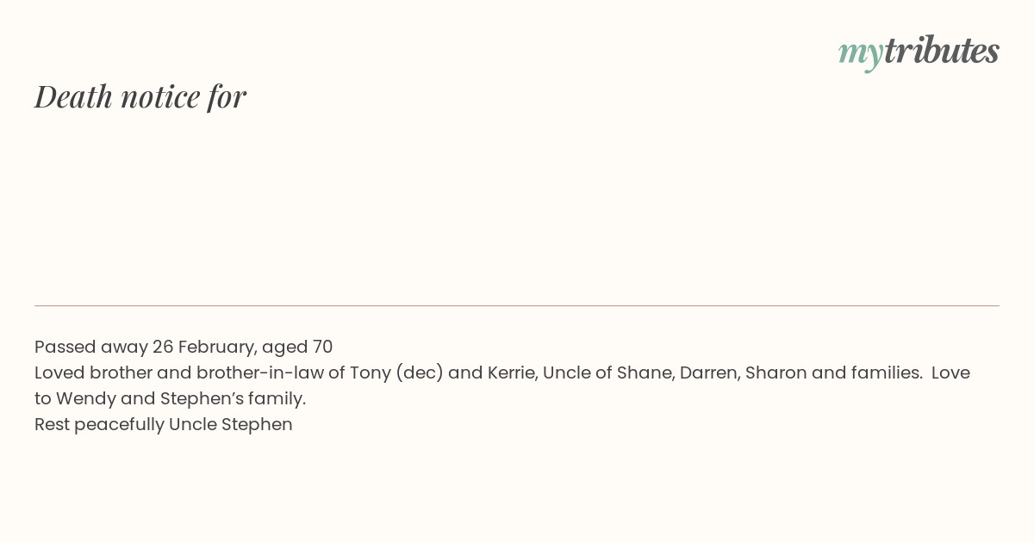The width and height of the screenshot is (1034, 542).
Task: Click the grey "tributes" part of the logo
Action: click(x=942, y=50)
